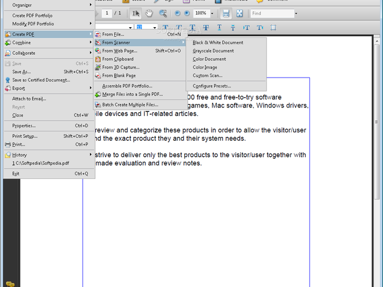The image size is (383, 287).
Task: Click the 100% zoom value field
Action: (201, 13)
